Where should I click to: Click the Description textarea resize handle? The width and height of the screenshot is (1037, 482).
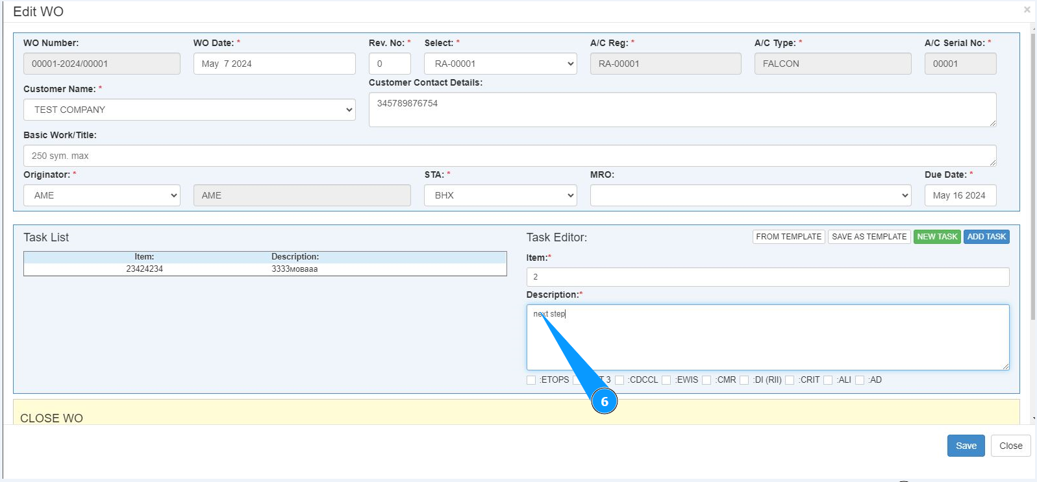1005,367
